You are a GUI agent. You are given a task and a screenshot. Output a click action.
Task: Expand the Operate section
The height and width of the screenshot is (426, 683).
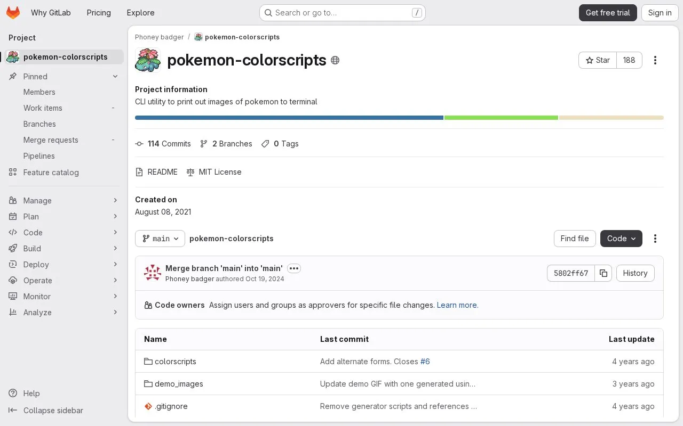pos(64,281)
